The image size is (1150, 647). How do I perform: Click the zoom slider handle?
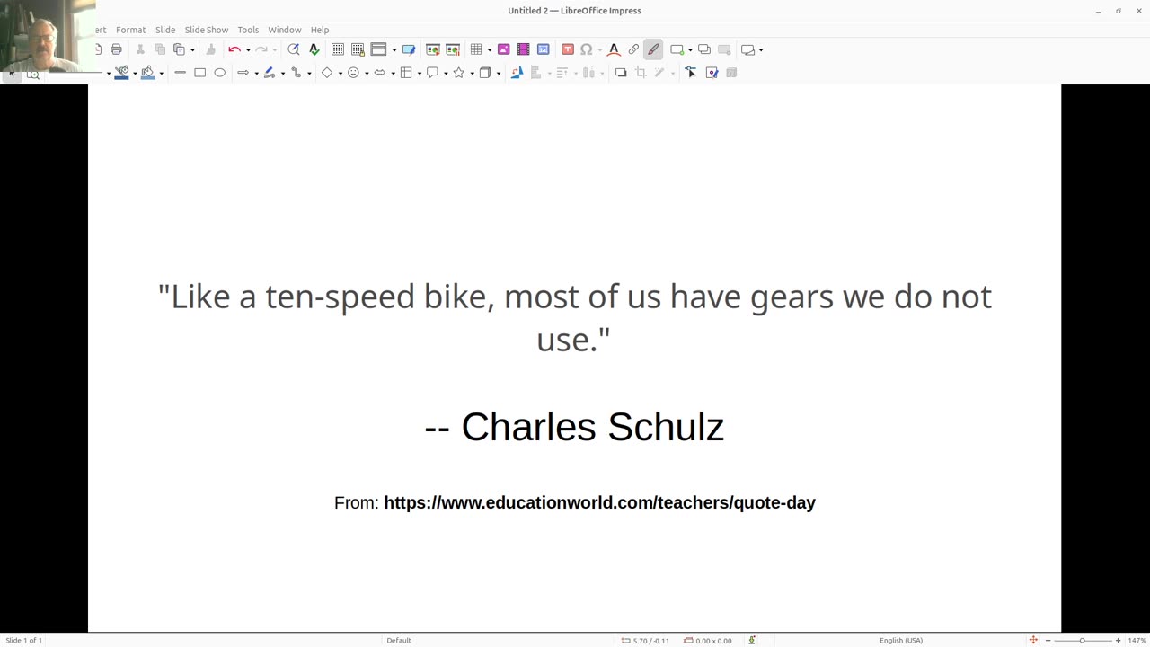(x=1082, y=640)
